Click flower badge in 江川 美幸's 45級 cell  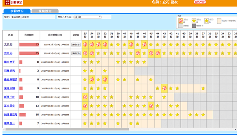pos(151,106)
